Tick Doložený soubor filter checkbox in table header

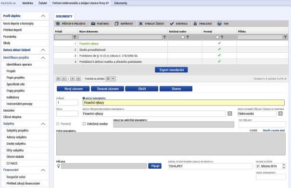[x=183, y=37]
